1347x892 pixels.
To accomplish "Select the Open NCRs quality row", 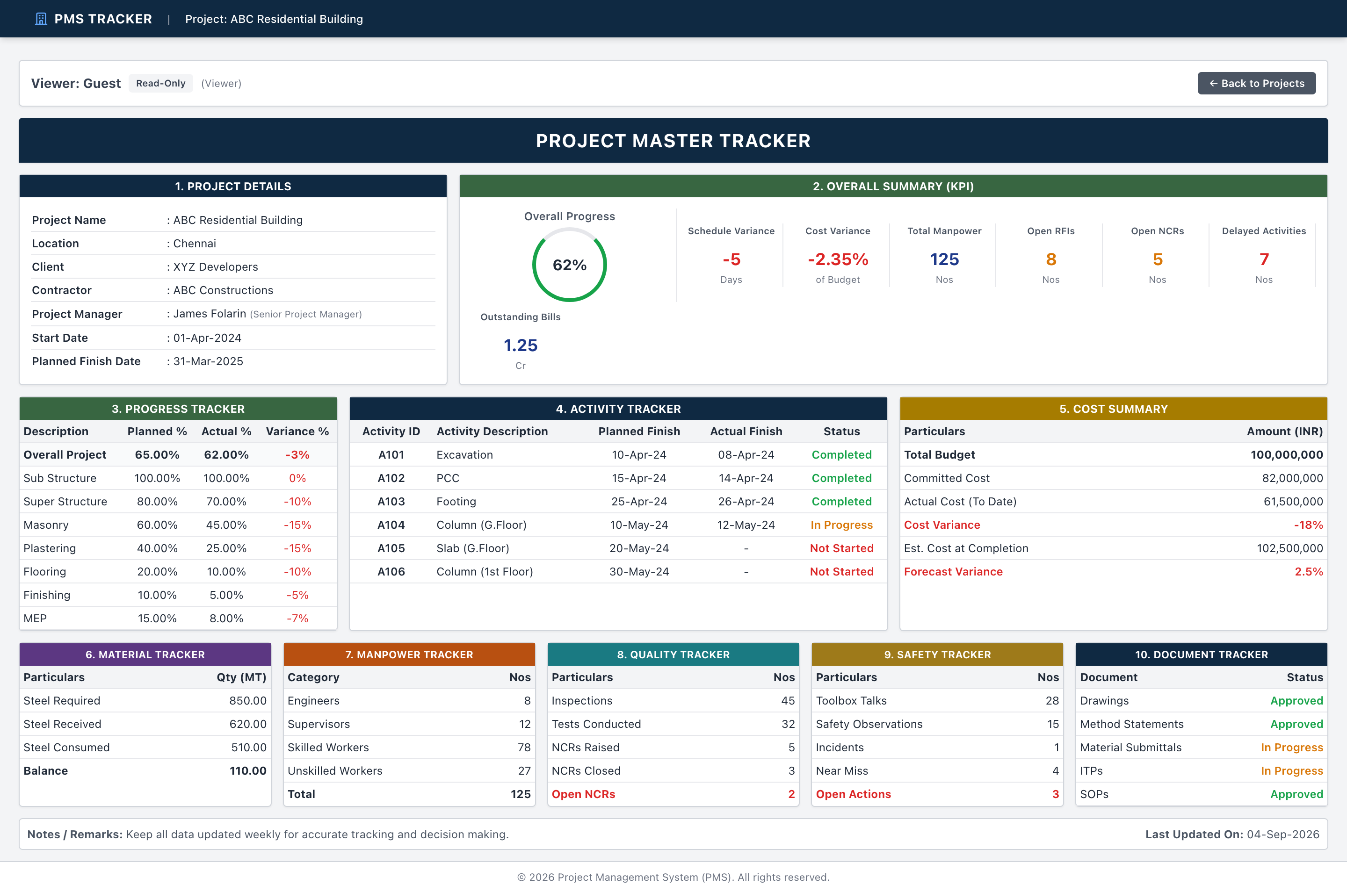I will pyautogui.click(x=673, y=793).
